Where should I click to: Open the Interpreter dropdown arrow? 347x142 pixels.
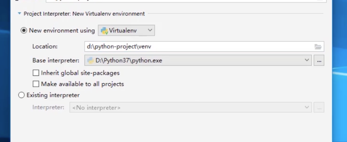[307, 107]
